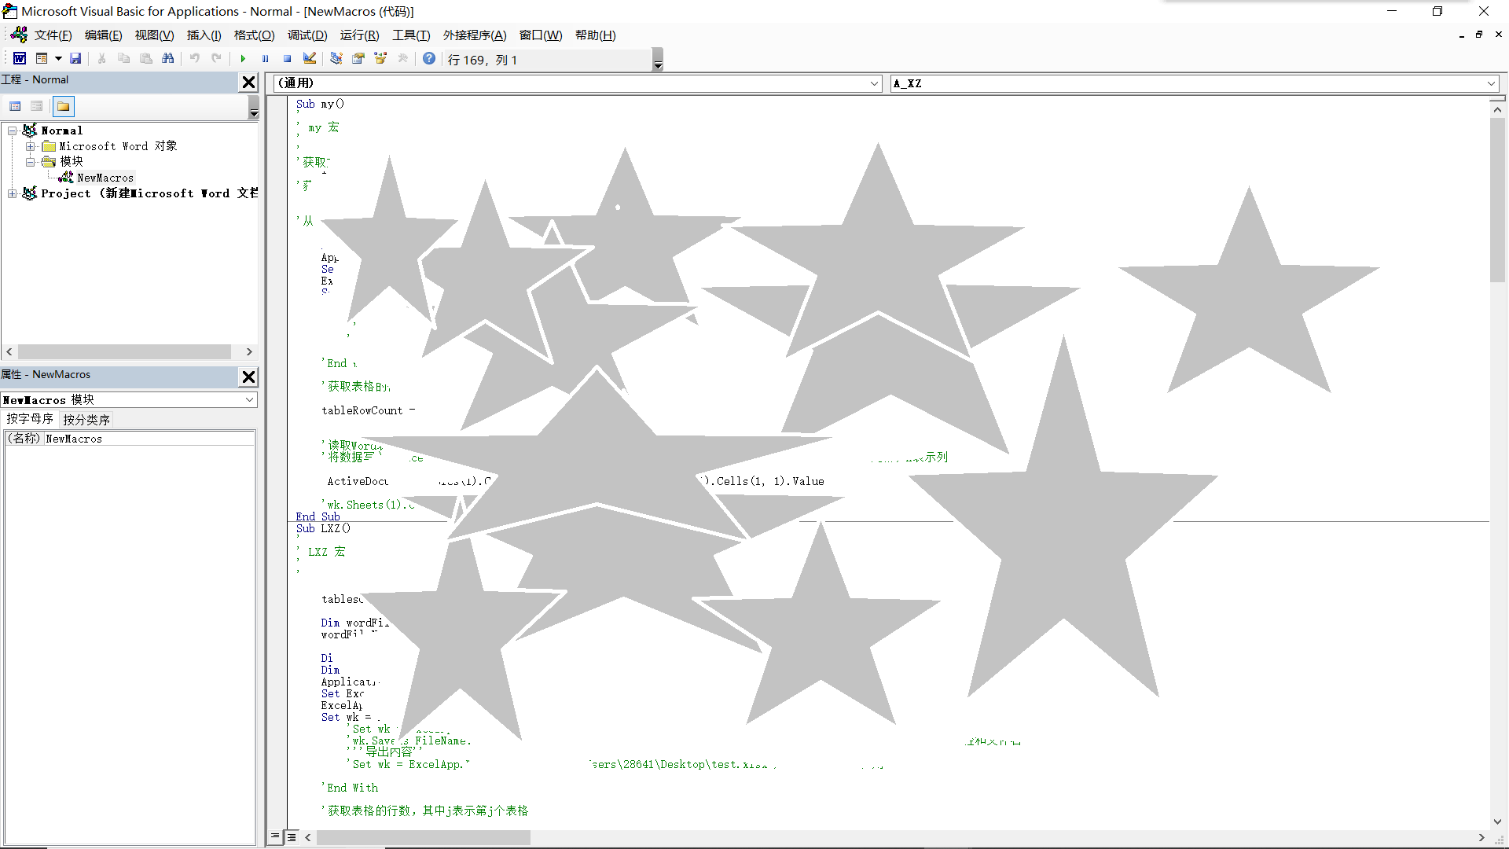The width and height of the screenshot is (1509, 849).
Task: Click the Break pause icon
Action: coord(265,59)
